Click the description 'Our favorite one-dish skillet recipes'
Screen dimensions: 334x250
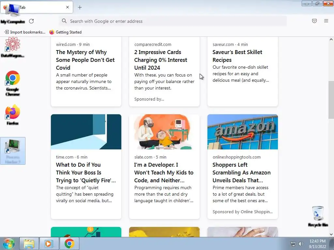pos(241,74)
